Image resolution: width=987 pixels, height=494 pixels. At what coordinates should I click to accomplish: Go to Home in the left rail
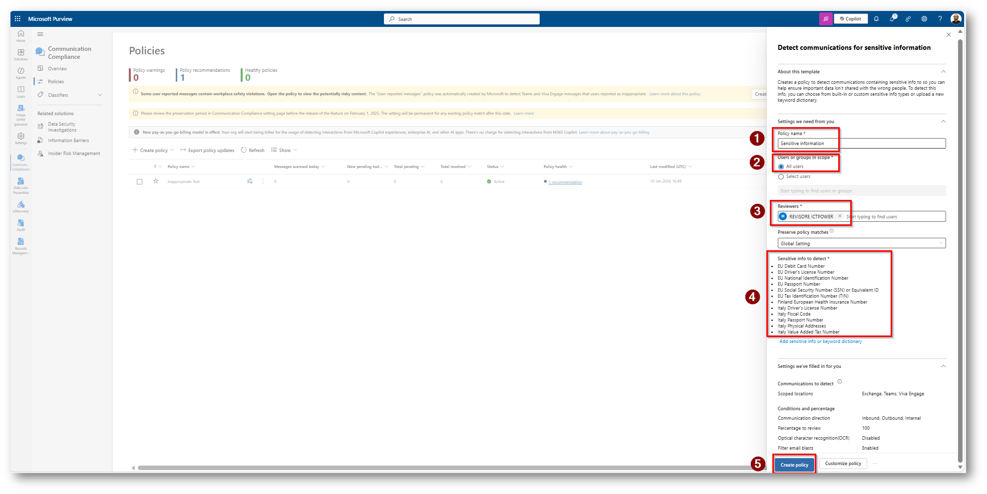click(x=21, y=36)
